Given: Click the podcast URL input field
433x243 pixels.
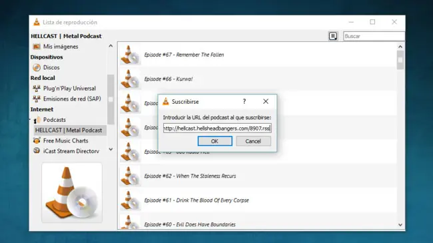Looking at the screenshot, I should (x=217, y=128).
